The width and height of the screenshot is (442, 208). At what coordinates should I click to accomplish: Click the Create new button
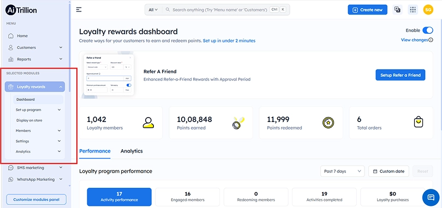[x=368, y=10]
